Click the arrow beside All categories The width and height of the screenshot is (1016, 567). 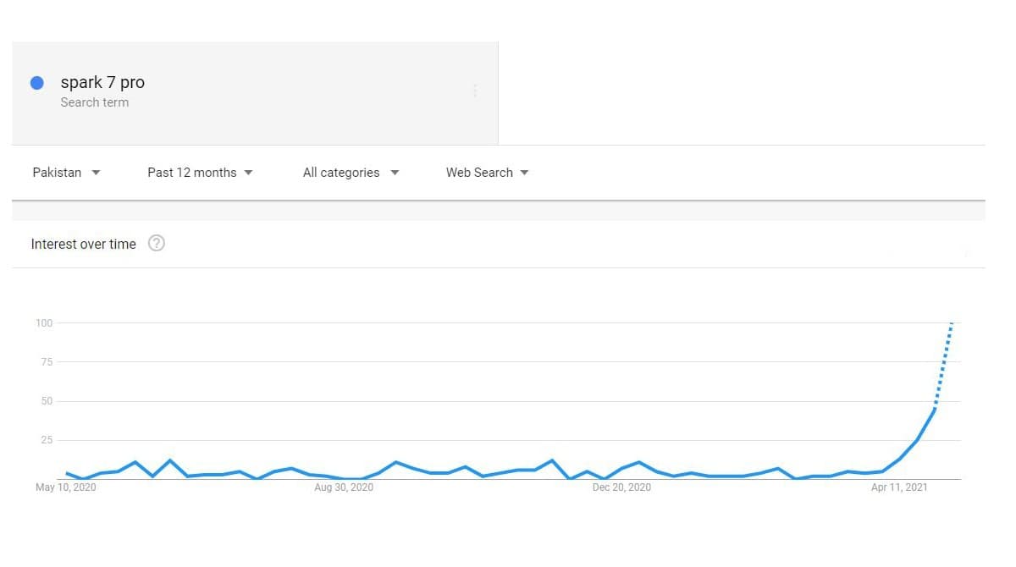[395, 173]
